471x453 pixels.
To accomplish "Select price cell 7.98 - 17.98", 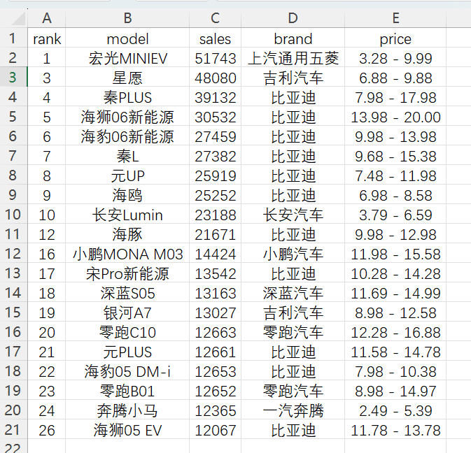I will click(395, 96).
